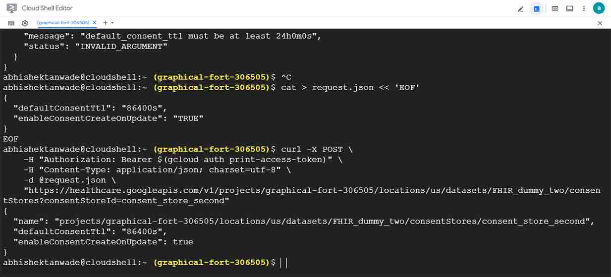
Task: Open terminal settings gear icon
Action: click(x=25, y=23)
